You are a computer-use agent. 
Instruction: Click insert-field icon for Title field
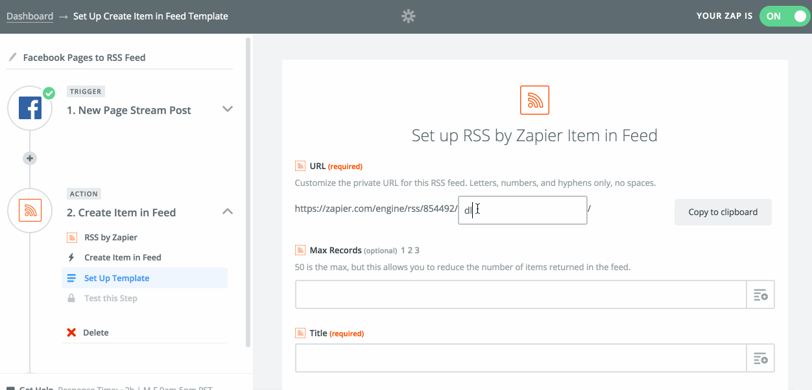tap(760, 358)
